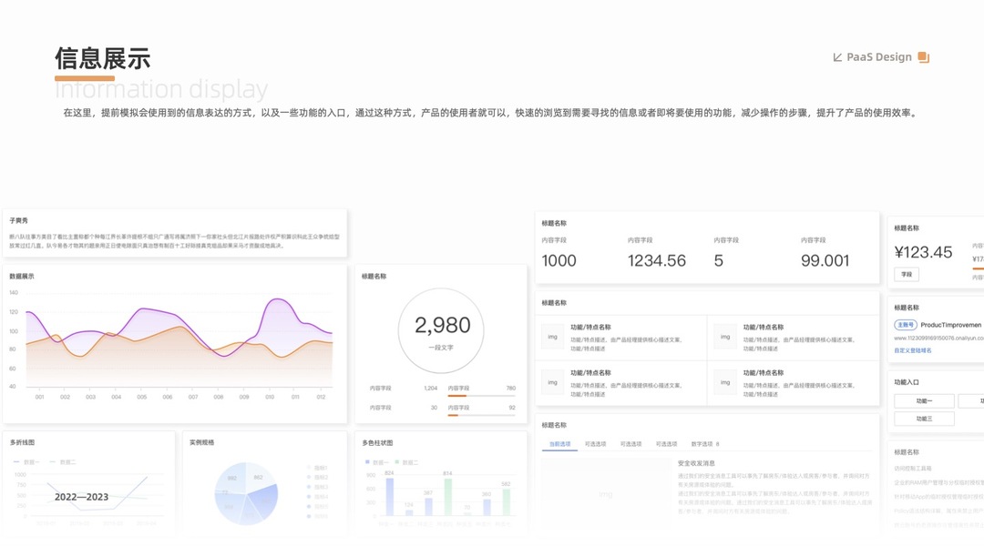Click the value 99.001
Screen dimensions: 984x546
click(x=825, y=261)
